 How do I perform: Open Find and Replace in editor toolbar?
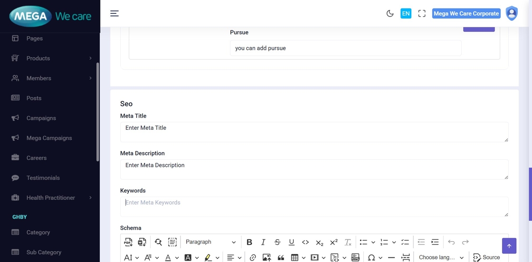tap(158, 242)
